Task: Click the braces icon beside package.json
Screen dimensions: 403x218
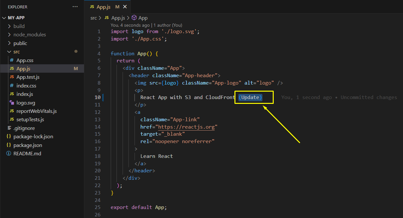Action: coord(9,145)
